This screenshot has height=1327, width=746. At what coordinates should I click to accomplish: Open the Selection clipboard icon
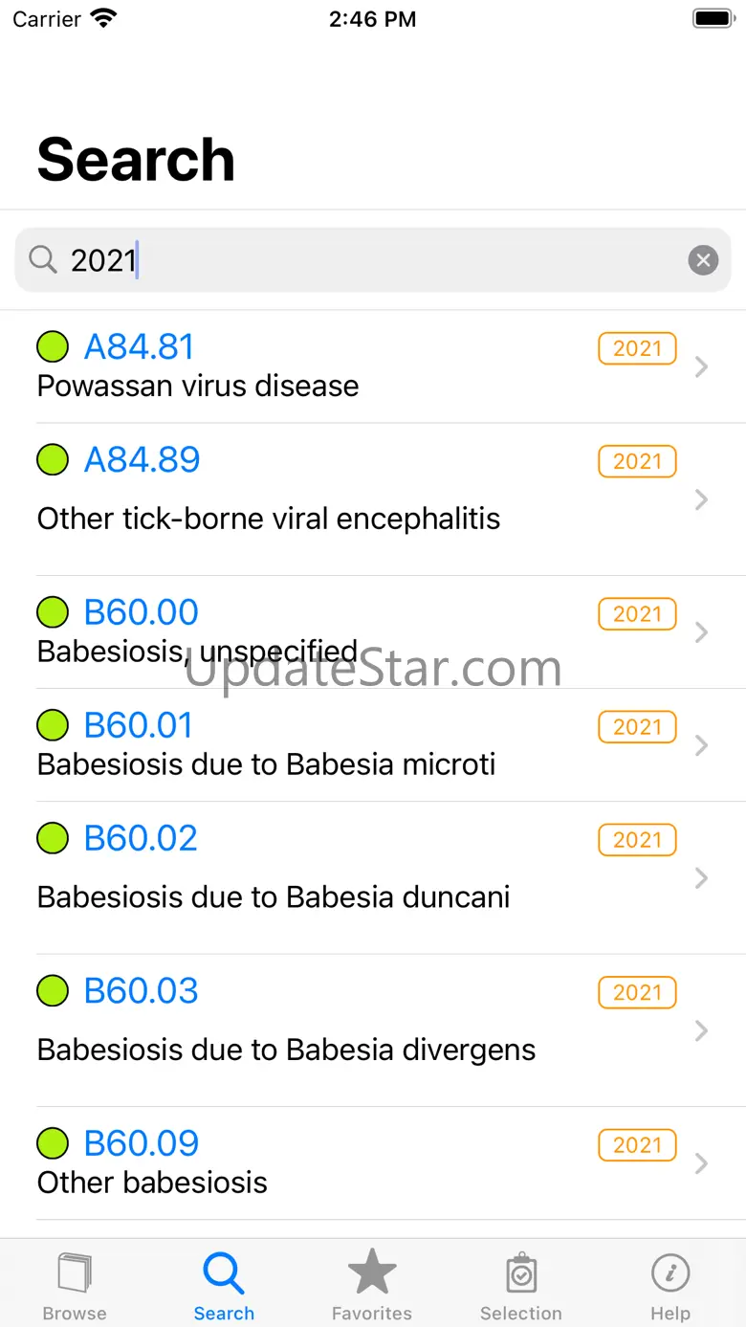click(x=521, y=1273)
